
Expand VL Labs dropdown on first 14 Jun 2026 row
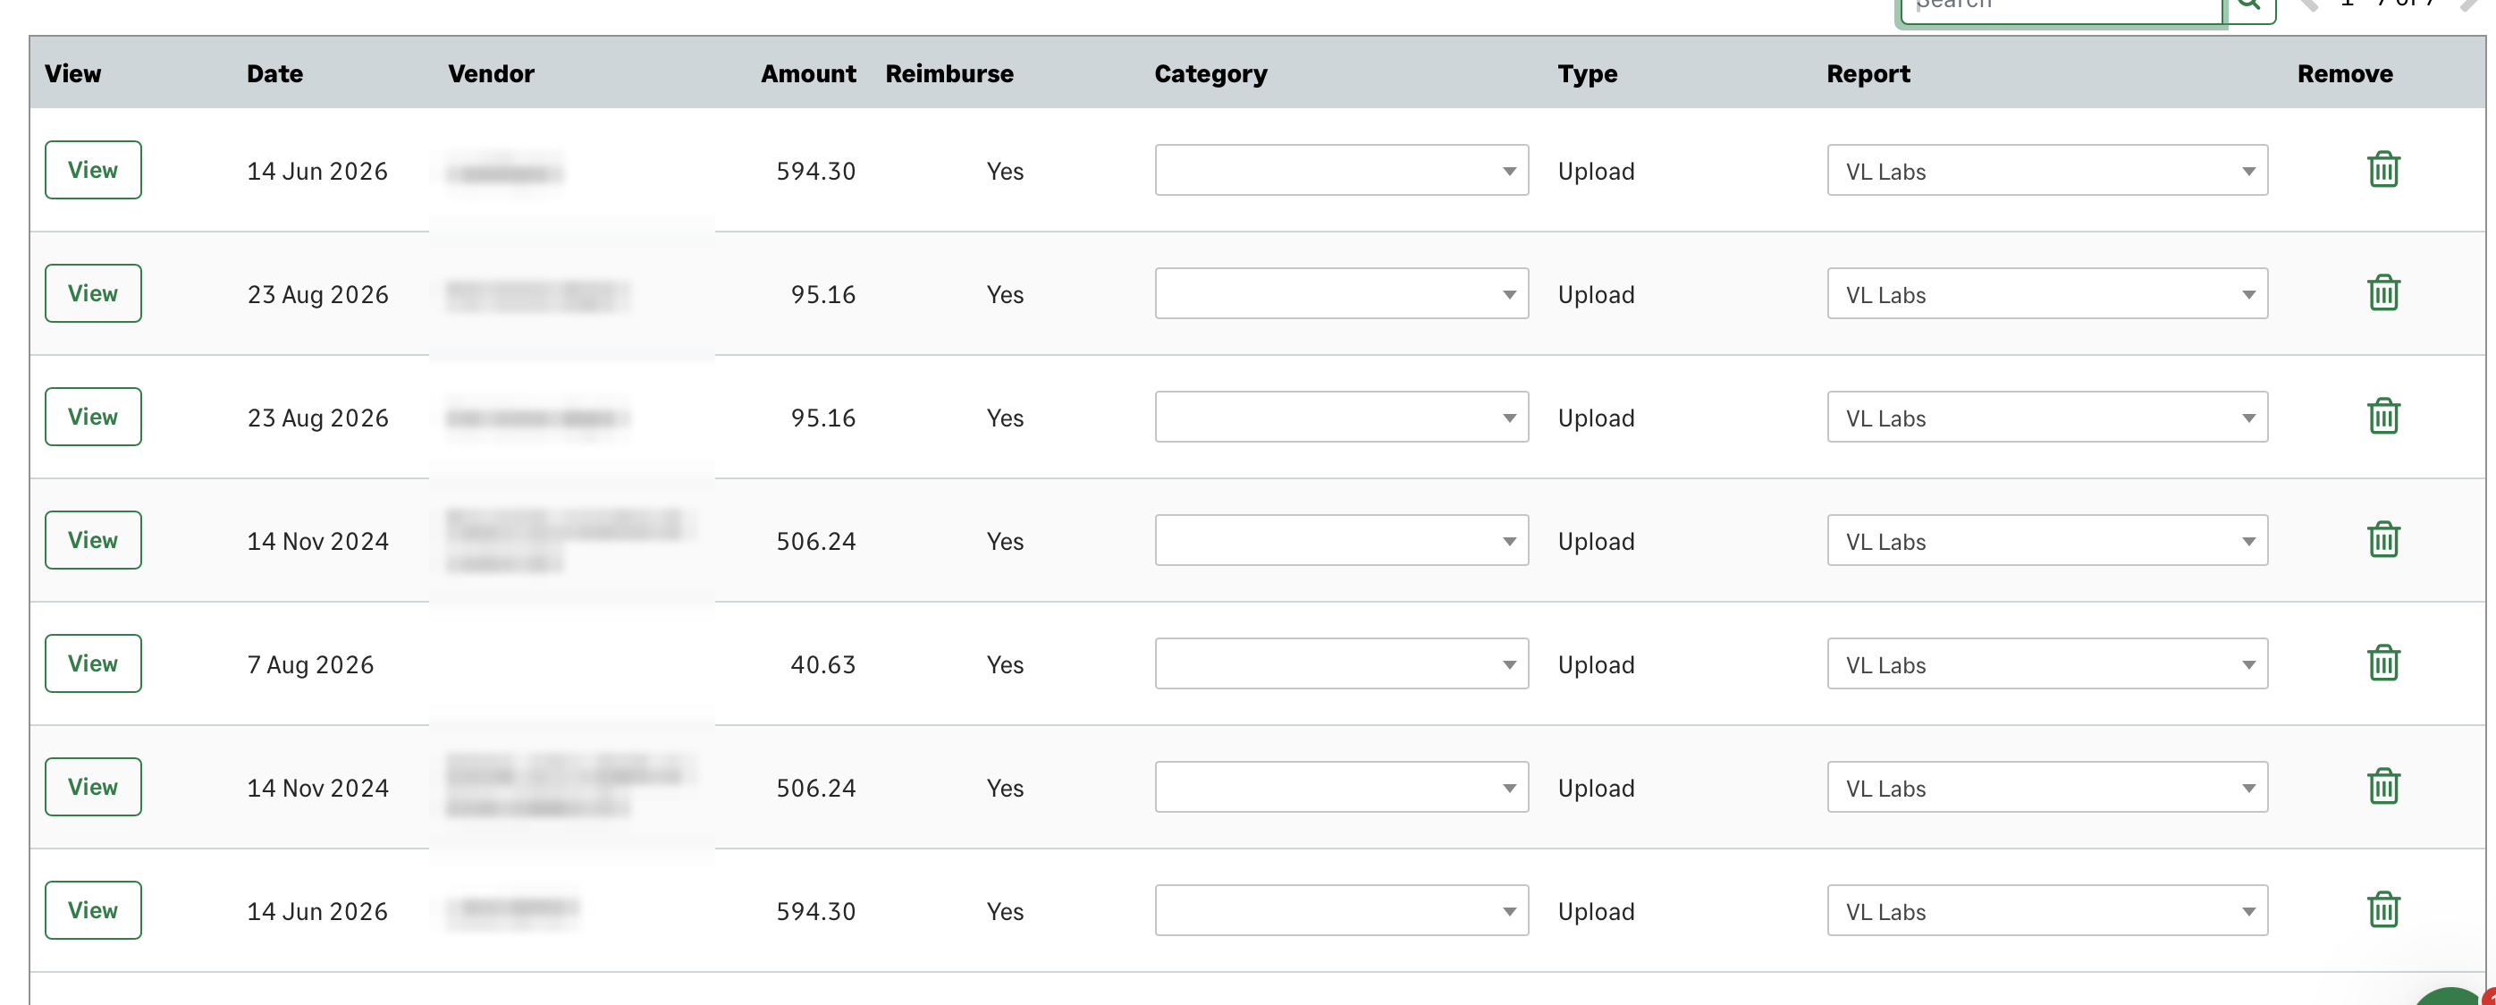tap(2046, 171)
